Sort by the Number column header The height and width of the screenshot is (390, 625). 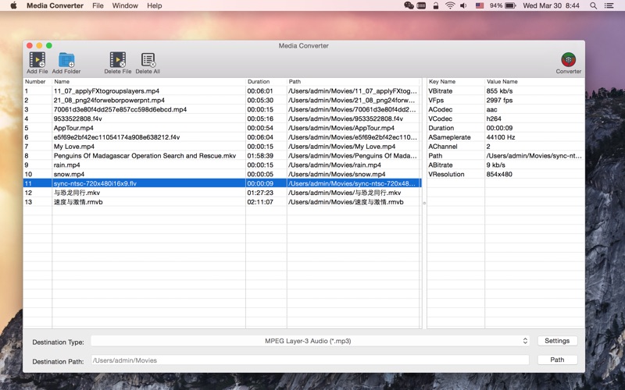37,82
